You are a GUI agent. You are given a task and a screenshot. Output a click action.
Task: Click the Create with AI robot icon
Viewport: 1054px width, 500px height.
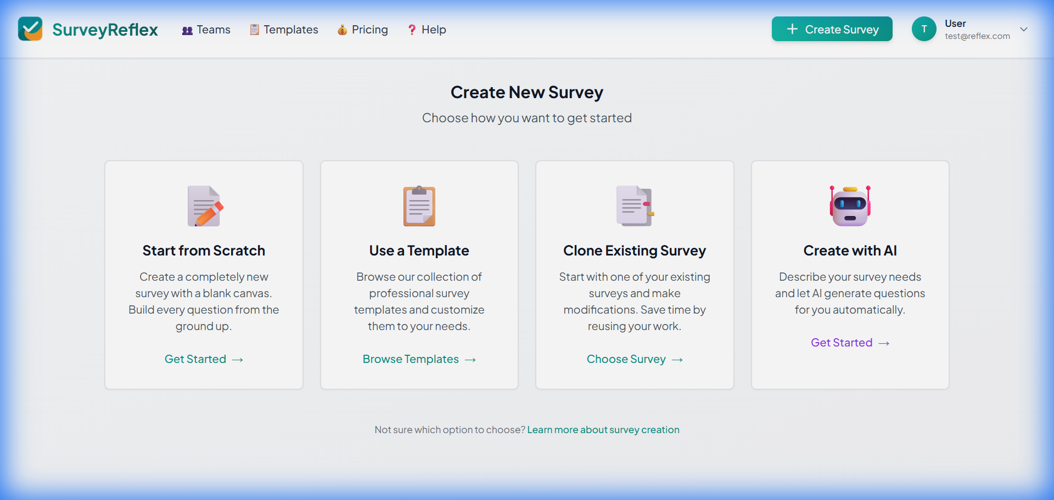[x=849, y=206]
